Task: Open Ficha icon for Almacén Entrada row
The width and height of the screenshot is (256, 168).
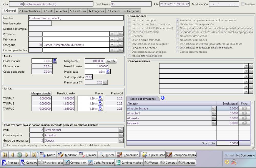Action: (x=244, y=108)
